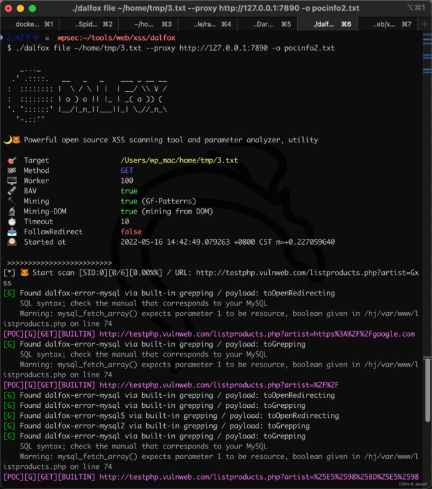Screen dimensions: 432x489
Task: Close the terminal window with red button
Action: pyautogui.click(x=9, y=9)
